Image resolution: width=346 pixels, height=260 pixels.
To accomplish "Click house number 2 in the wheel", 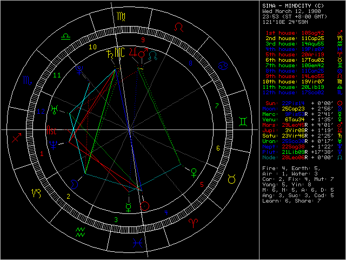I will pyautogui.click(x=69, y=196).
